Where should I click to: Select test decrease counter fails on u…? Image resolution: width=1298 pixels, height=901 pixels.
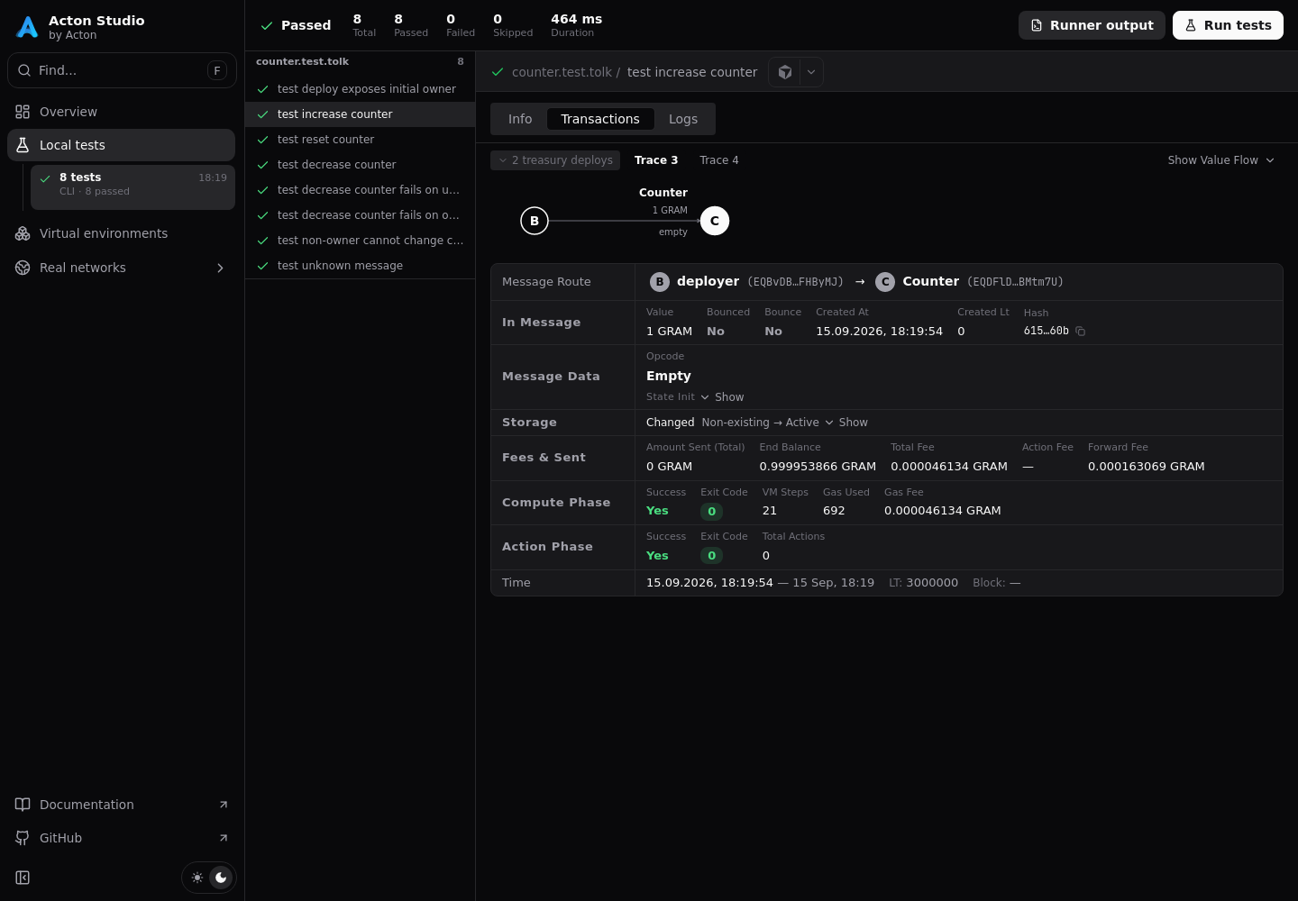[x=361, y=190]
